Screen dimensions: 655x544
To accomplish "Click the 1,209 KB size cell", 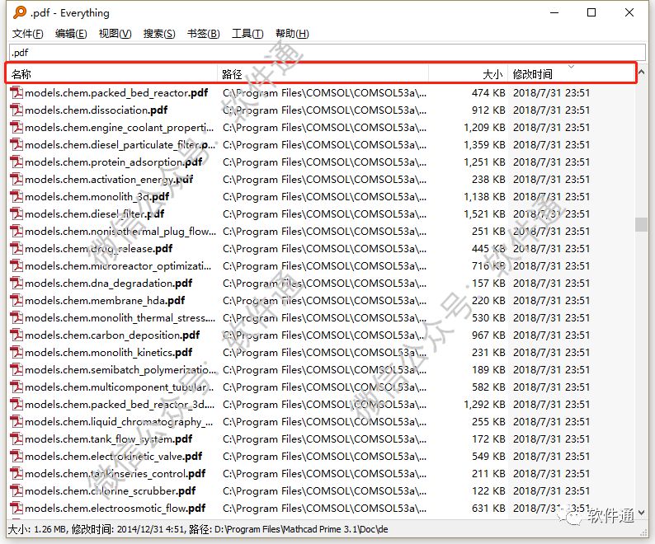I will [484, 127].
